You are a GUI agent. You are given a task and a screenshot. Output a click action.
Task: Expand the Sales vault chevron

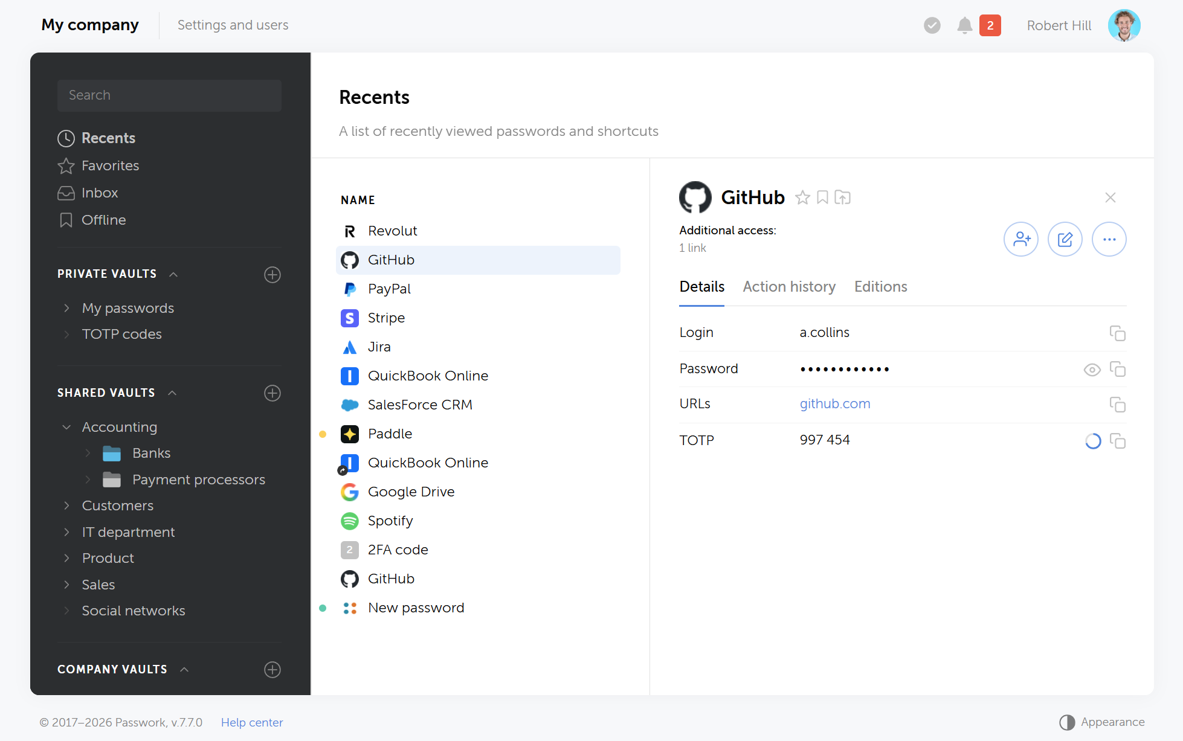click(66, 585)
